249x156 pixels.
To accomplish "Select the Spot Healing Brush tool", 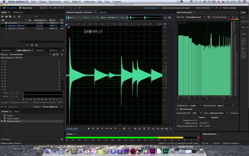I will point(79,7).
